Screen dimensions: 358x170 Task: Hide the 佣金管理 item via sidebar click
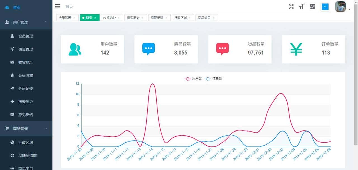coord(26,49)
